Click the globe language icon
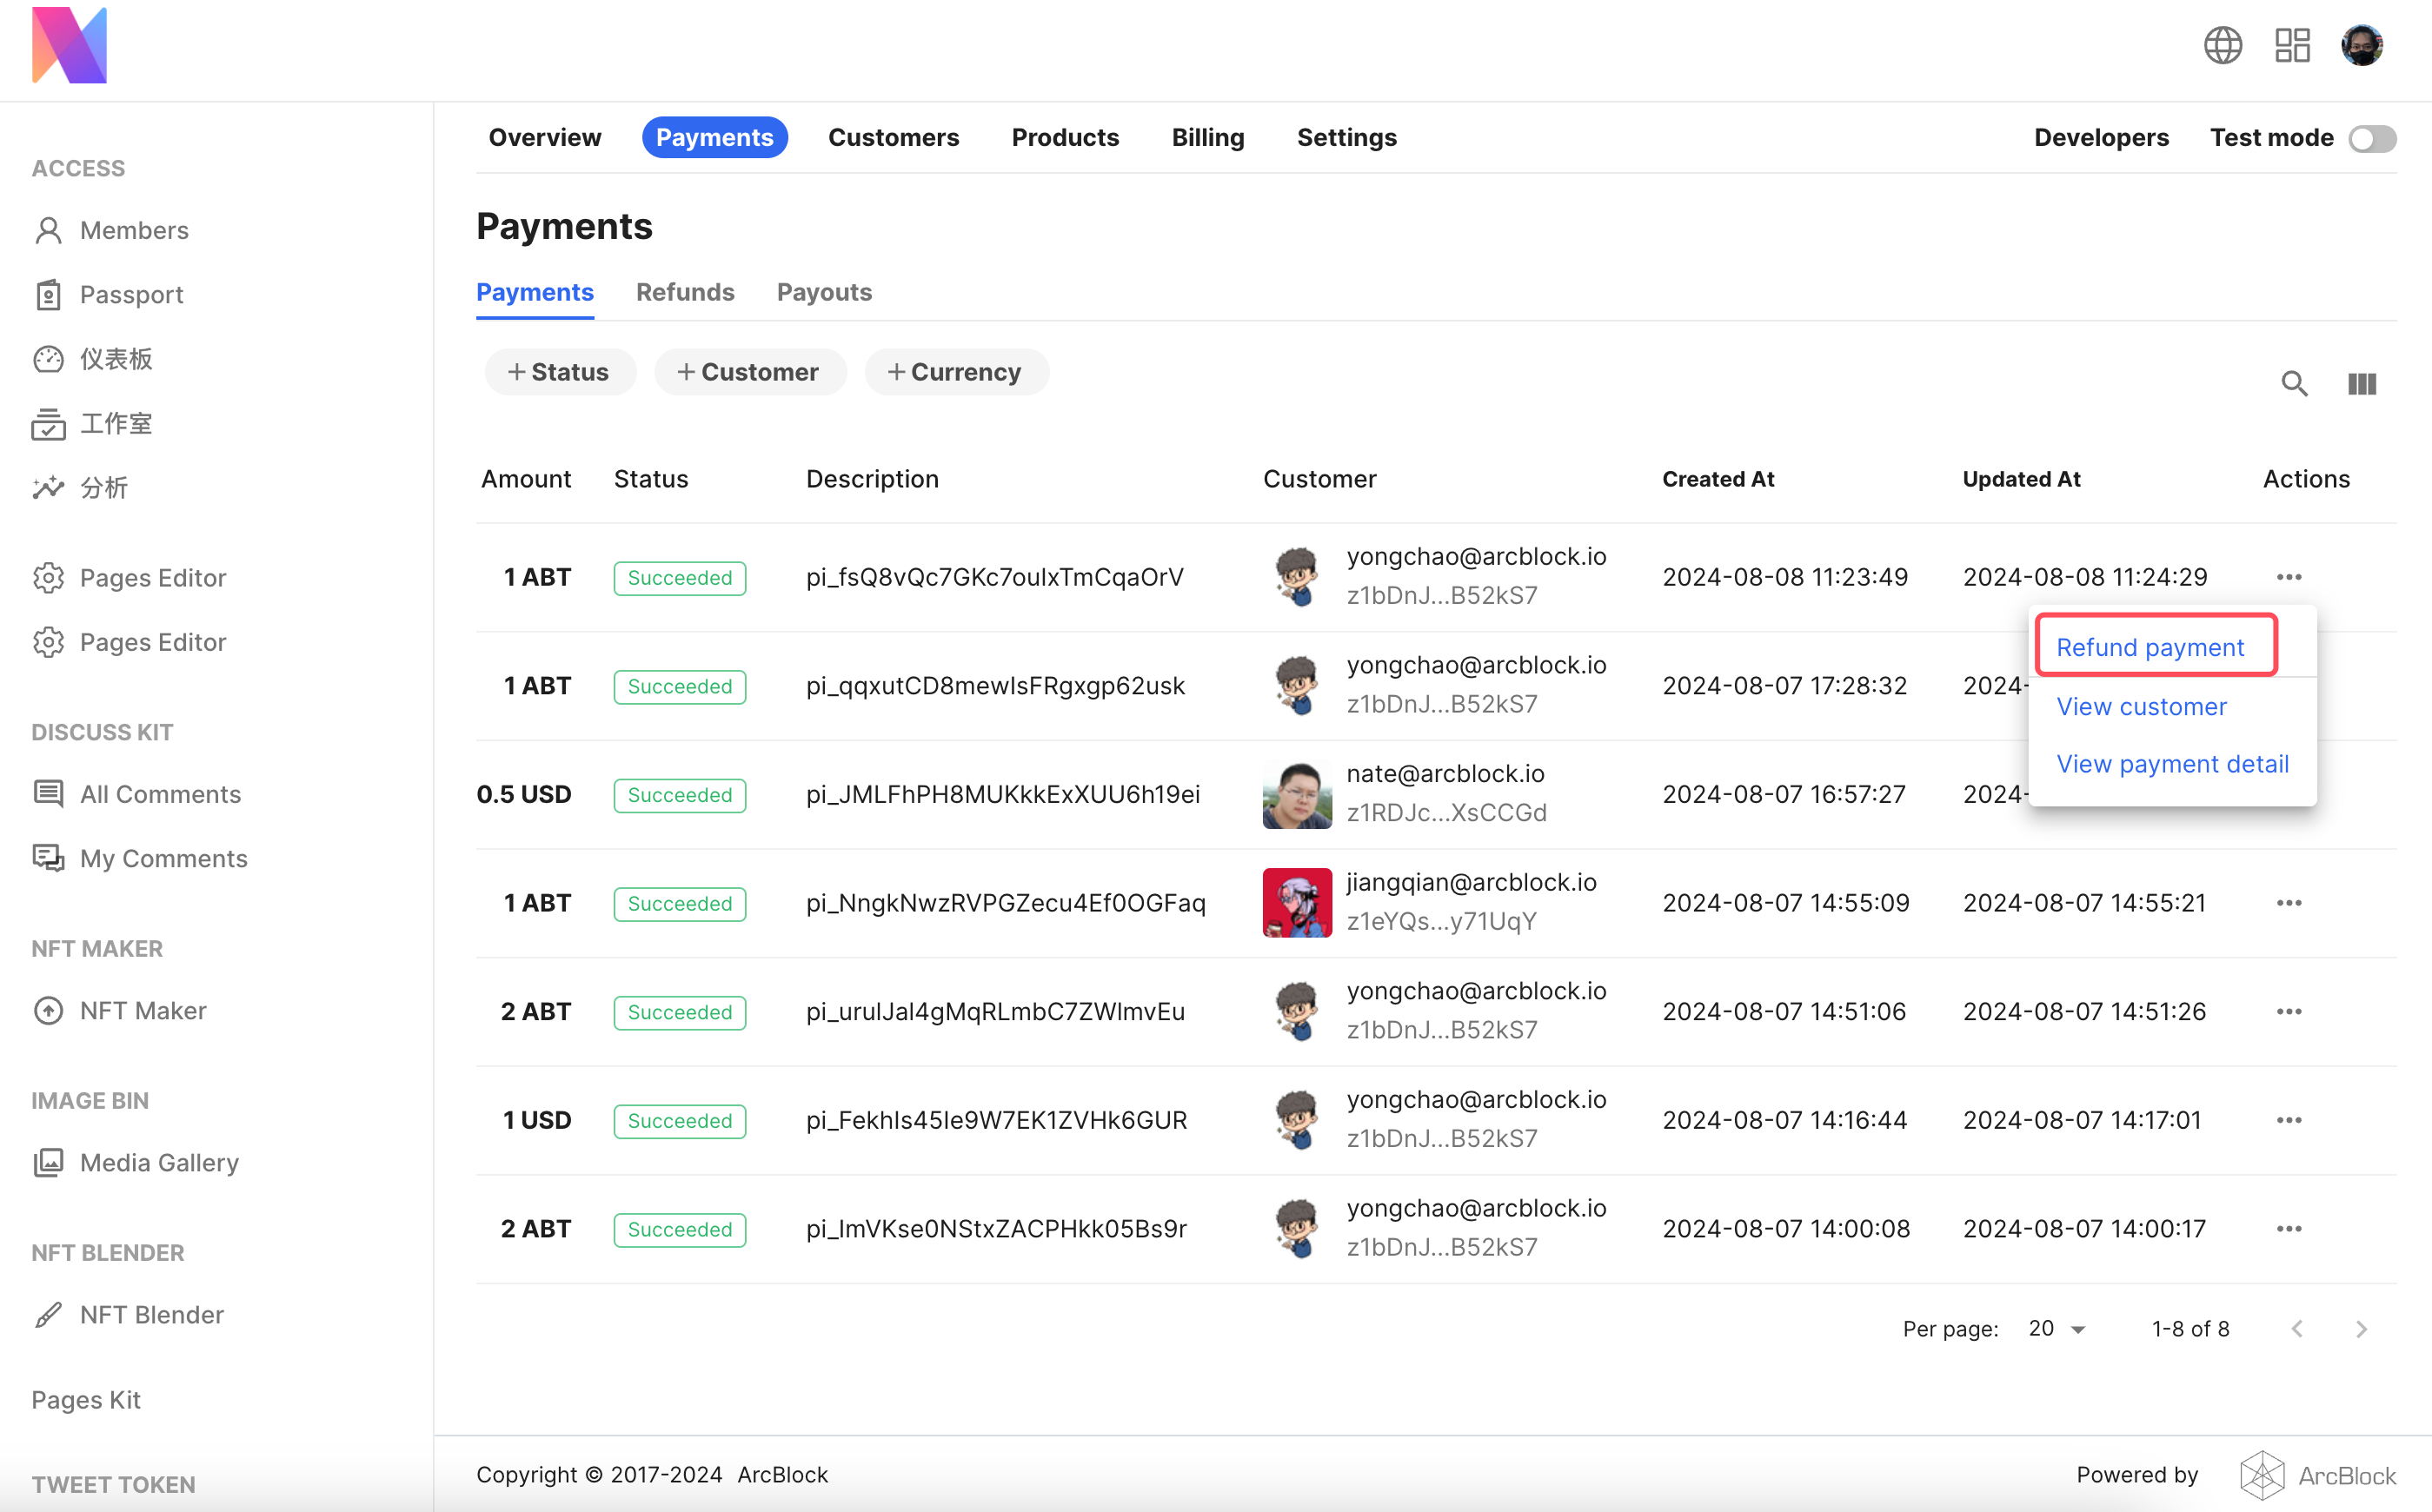Image resolution: width=2432 pixels, height=1512 pixels. [x=2222, y=45]
